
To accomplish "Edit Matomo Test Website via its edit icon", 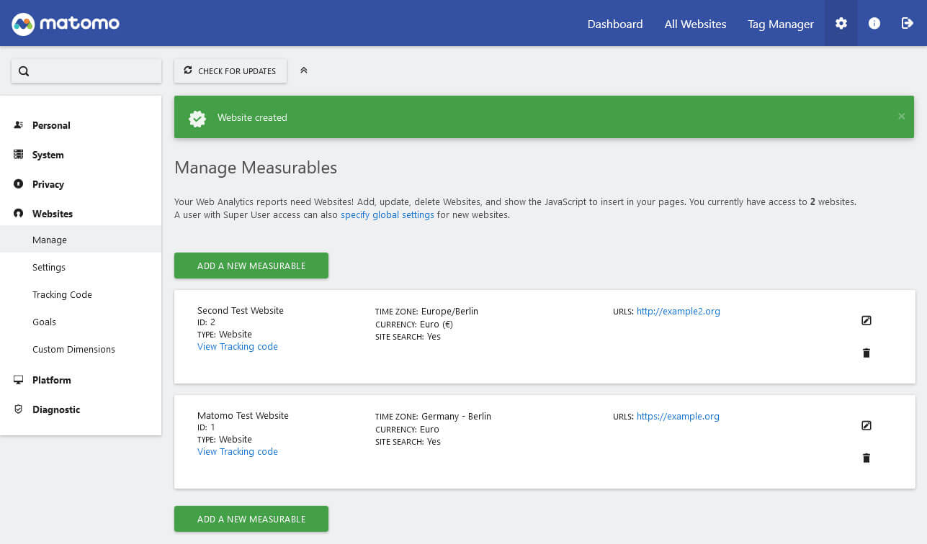I will pyautogui.click(x=866, y=425).
